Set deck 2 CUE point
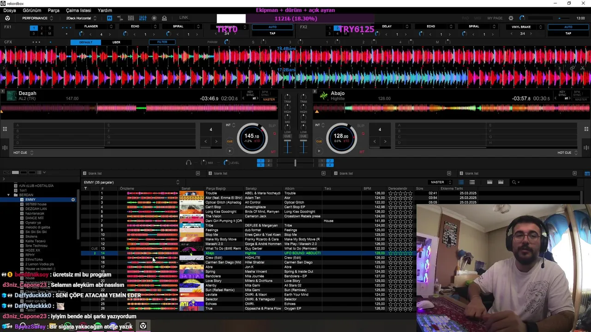The width and height of the screenshot is (591, 332). tap(319, 142)
